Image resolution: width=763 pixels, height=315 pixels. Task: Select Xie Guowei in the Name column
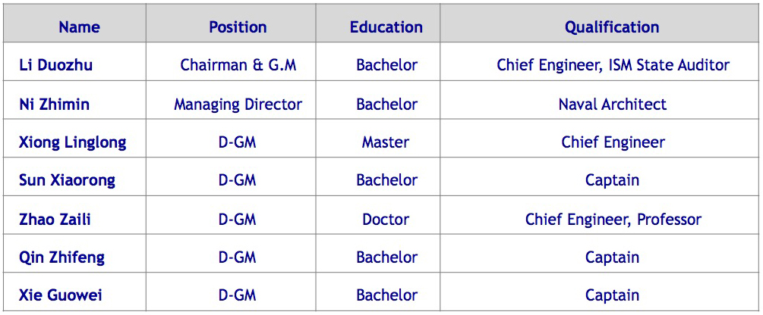click(60, 295)
